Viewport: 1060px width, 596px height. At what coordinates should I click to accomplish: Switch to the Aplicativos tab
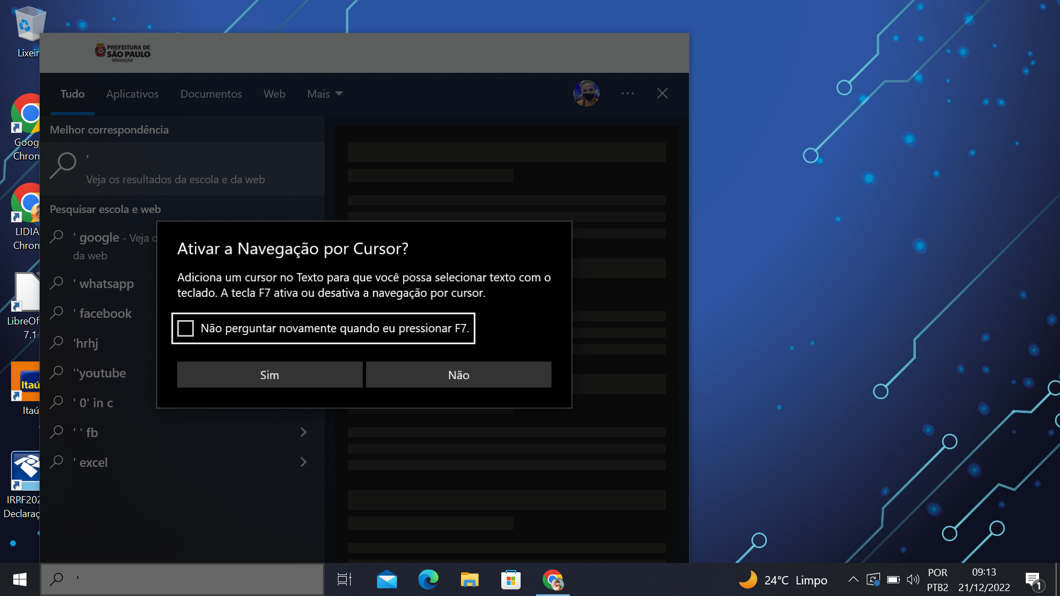[132, 94]
